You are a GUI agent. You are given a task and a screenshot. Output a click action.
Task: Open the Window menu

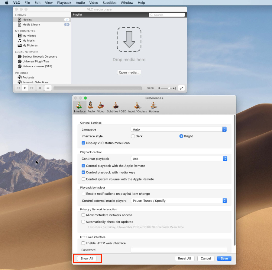click(127, 3)
